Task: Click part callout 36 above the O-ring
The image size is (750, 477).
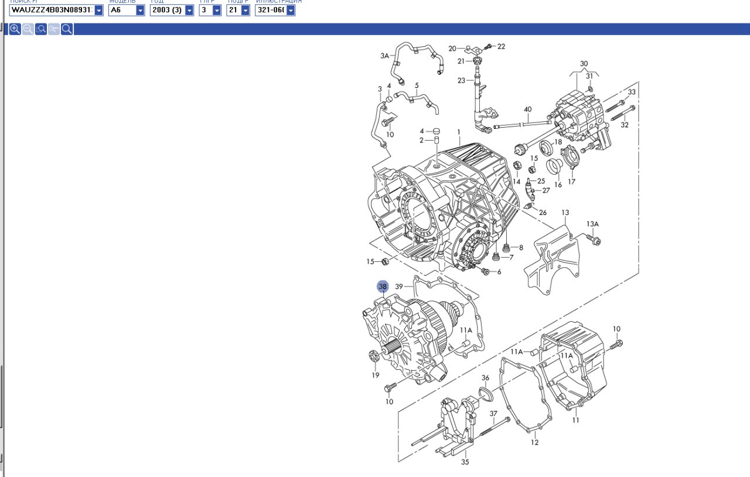Action: (x=485, y=378)
